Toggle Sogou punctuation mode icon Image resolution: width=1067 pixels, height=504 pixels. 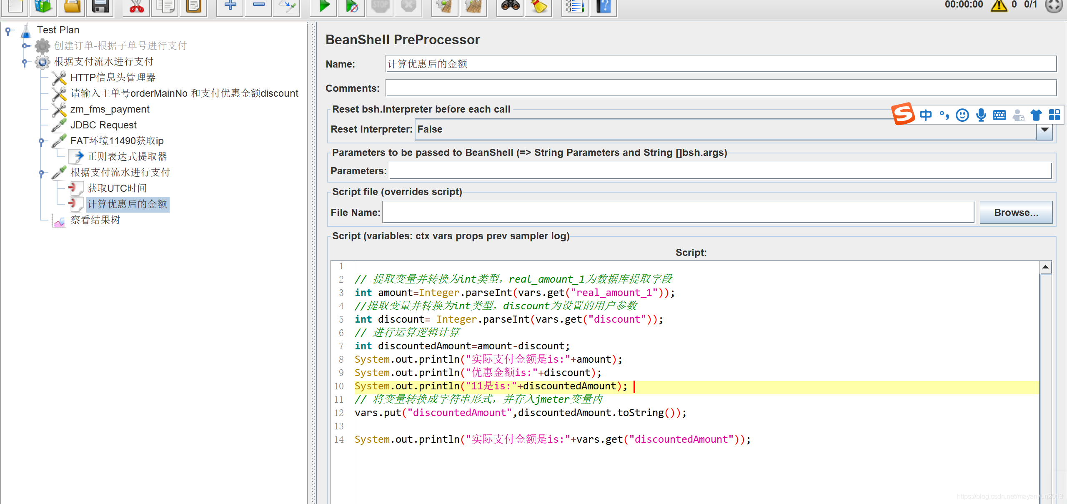click(944, 115)
